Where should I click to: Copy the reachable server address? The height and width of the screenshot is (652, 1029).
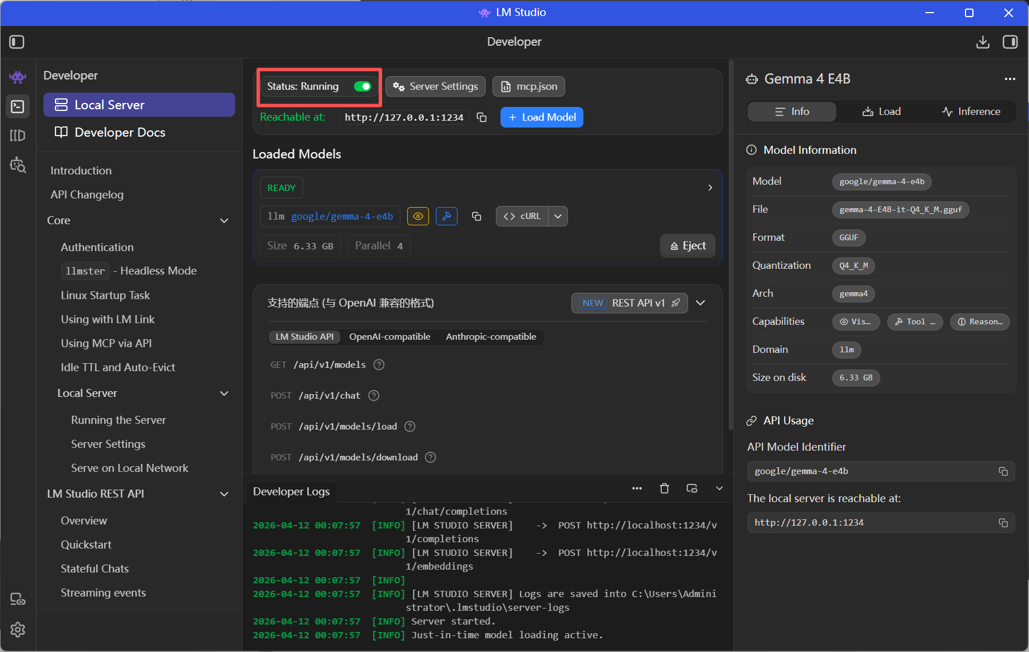[x=482, y=117]
